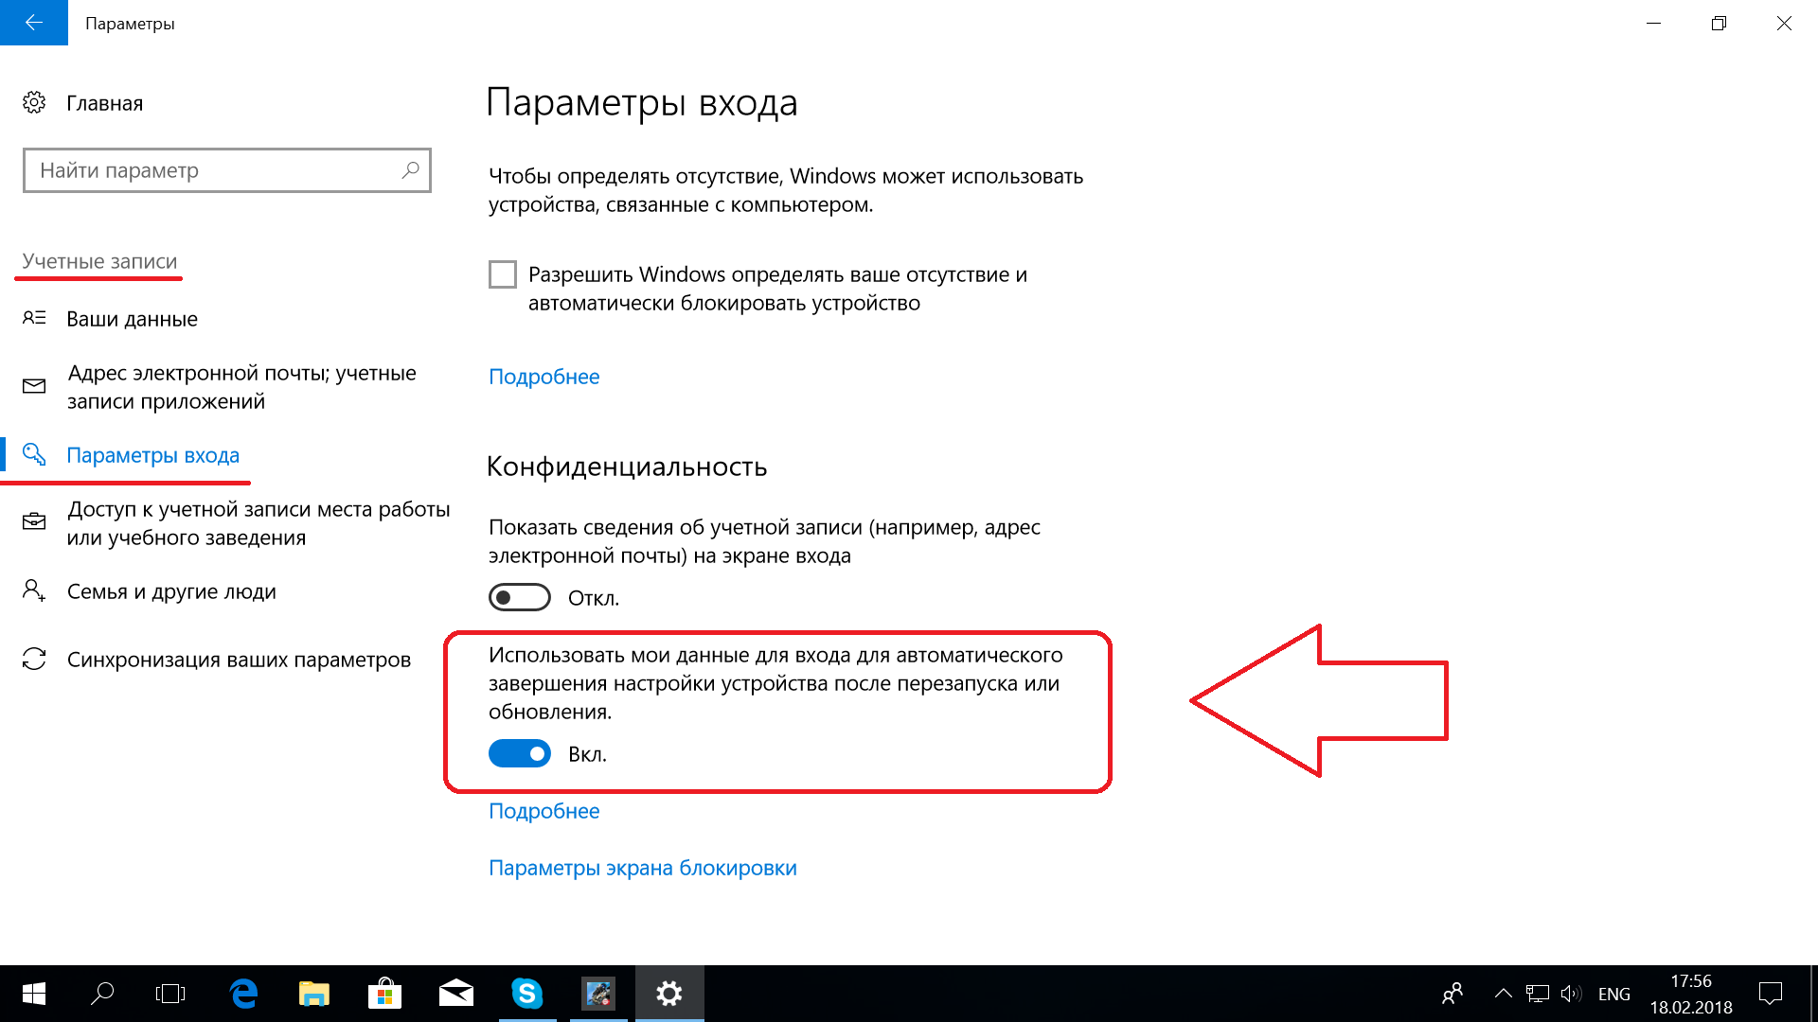Focus the Найти параметр search field
Image resolution: width=1818 pixels, height=1022 pixels.
(227, 170)
